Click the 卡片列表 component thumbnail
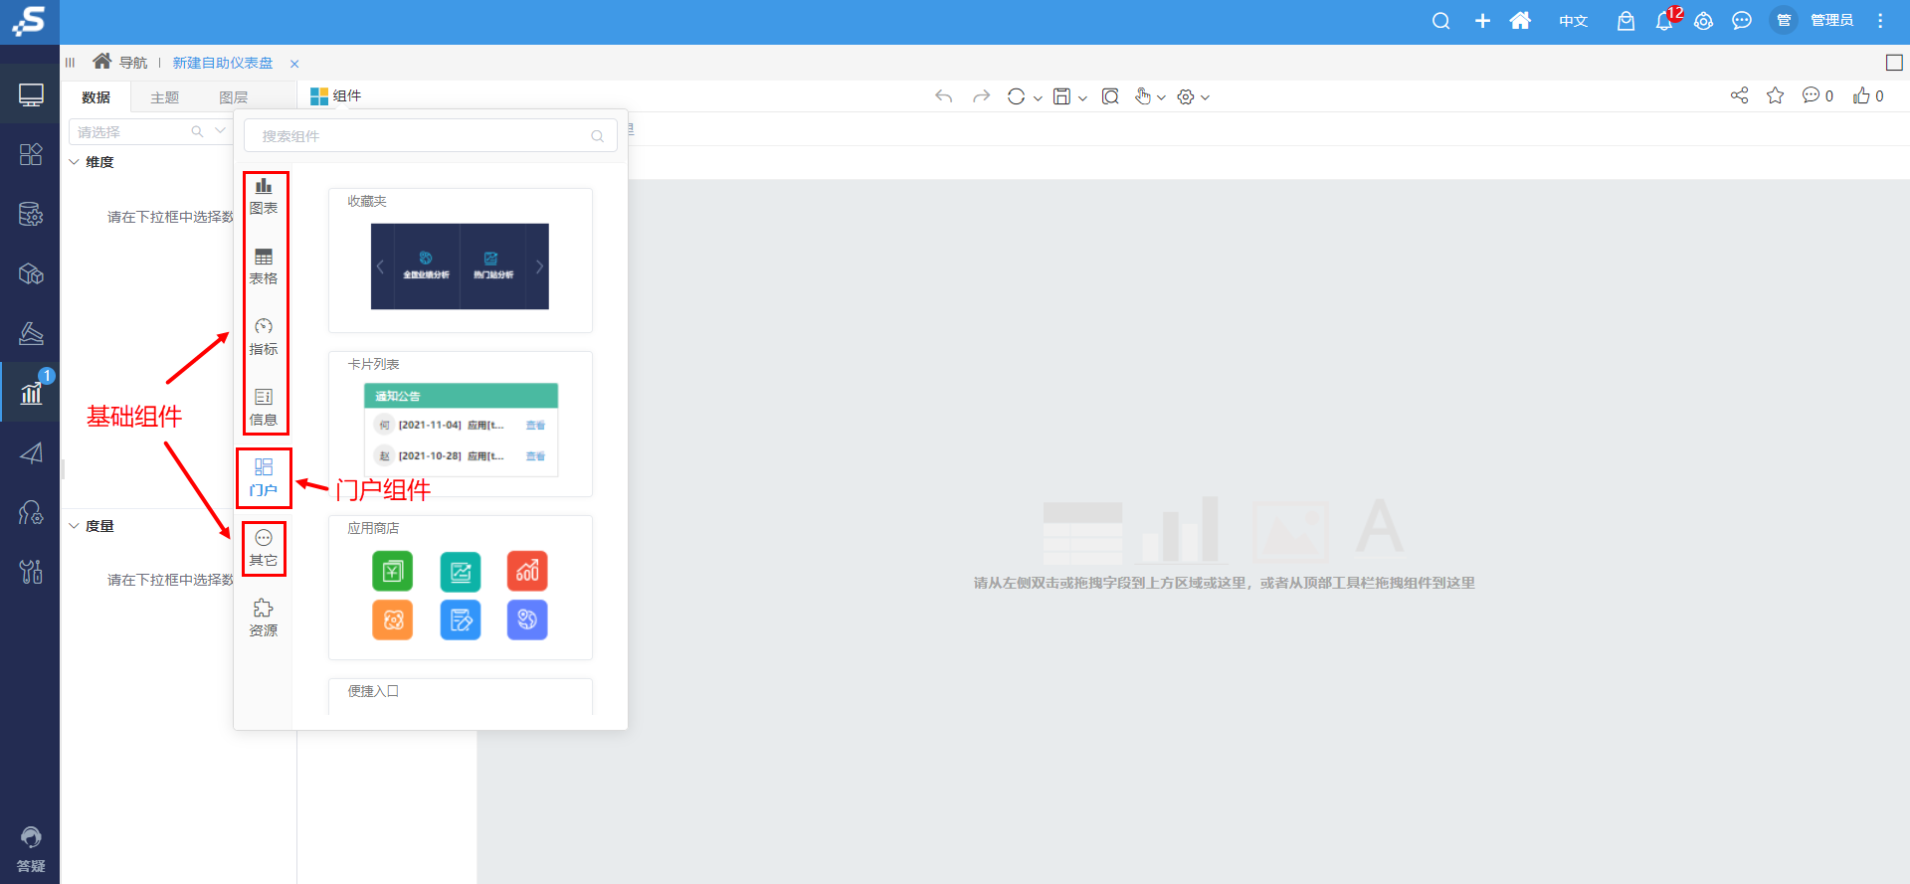The height and width of the screenshot is (884, 1910). [461, 430]
